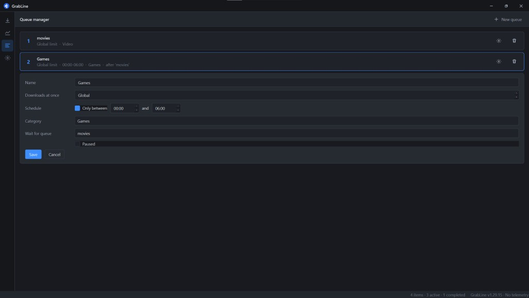Image resolution: width=529 pixels, height=298 pixels.
Task: Click the GrabLine v1.29.15 version text
Action: point(486,295)
